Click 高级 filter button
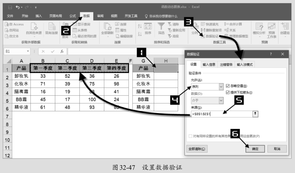Viewport: 295px width, 173px height. tap(173, 36)
